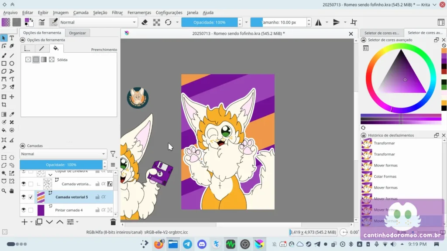Select the Zoom magnifier tool
447x251 pixels.
click(4, 191)
